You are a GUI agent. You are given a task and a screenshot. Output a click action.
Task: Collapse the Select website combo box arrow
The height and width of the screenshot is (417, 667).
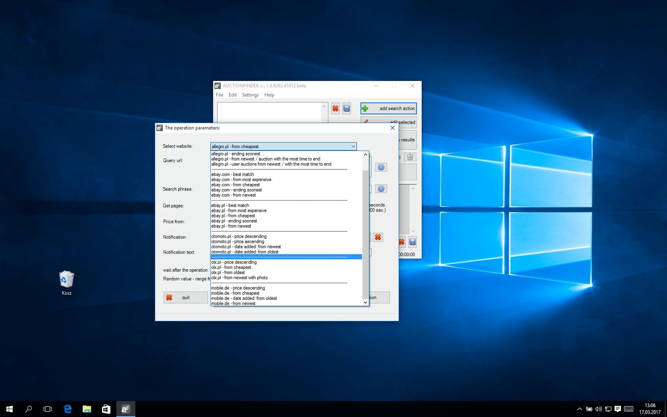click(353, 147)
